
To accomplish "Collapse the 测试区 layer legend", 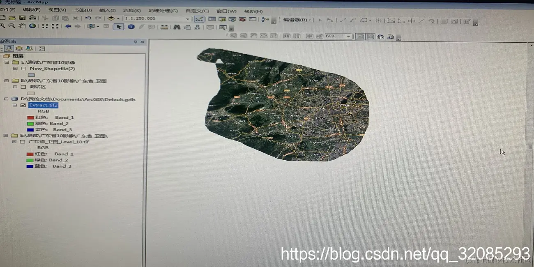I will point(15,87).
